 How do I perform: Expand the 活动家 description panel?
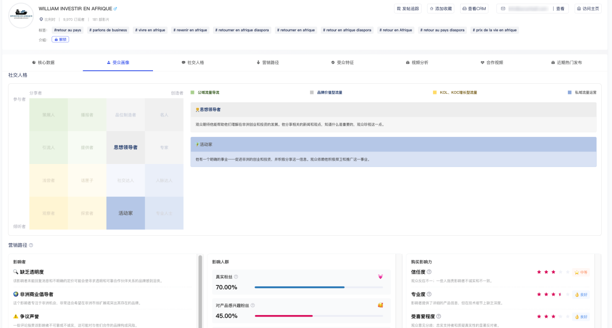(x=393, y=144)
